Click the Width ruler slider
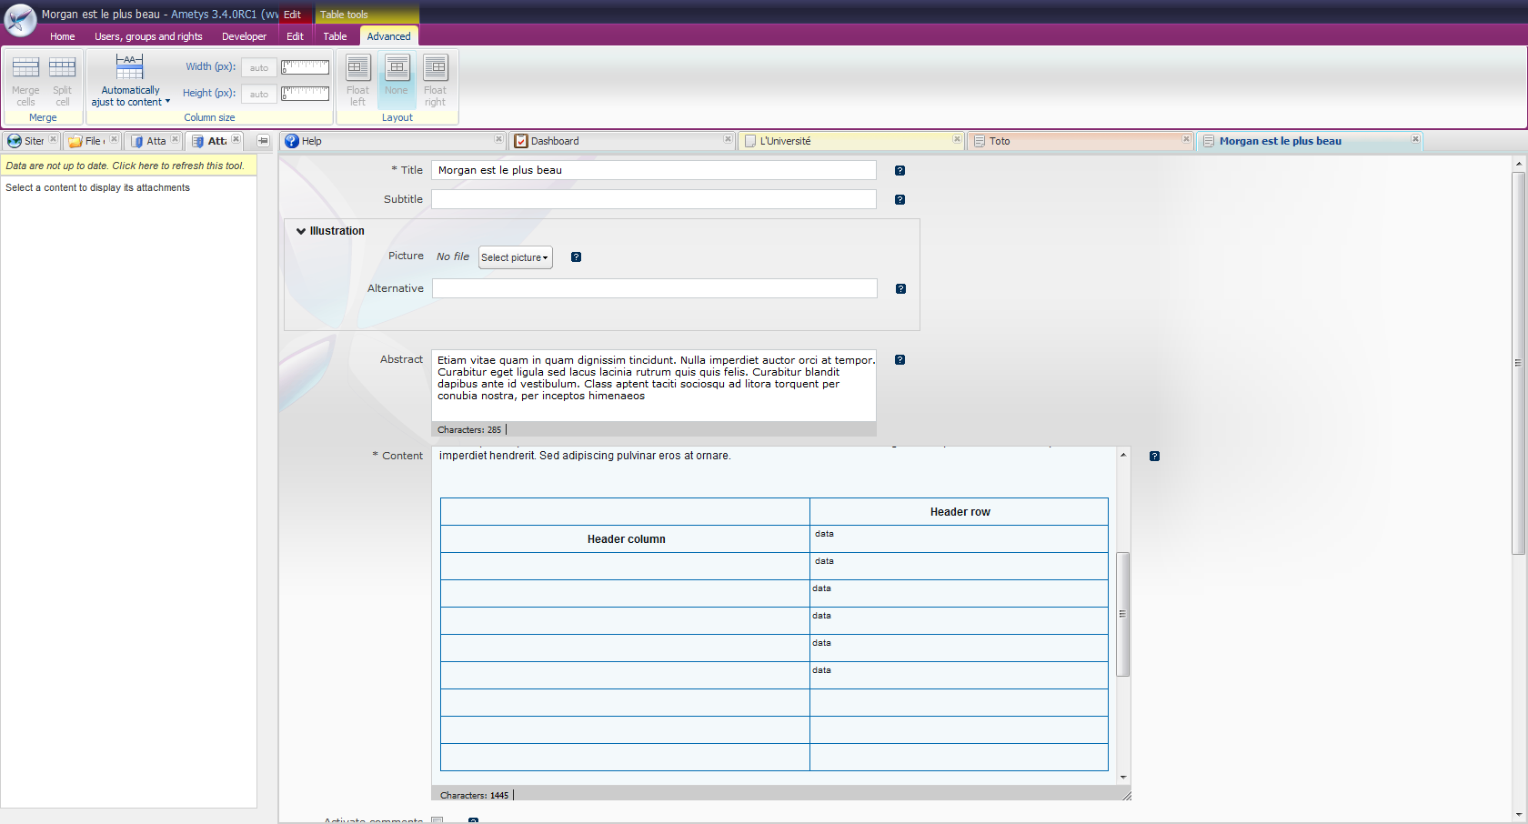The width and height of the screenshot is (1528, 824). (305, 67)
